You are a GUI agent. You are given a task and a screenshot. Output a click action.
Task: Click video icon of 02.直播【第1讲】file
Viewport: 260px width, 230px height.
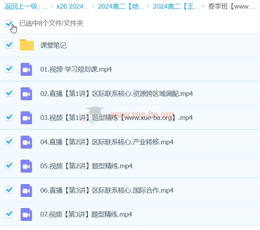pos(26,94)
